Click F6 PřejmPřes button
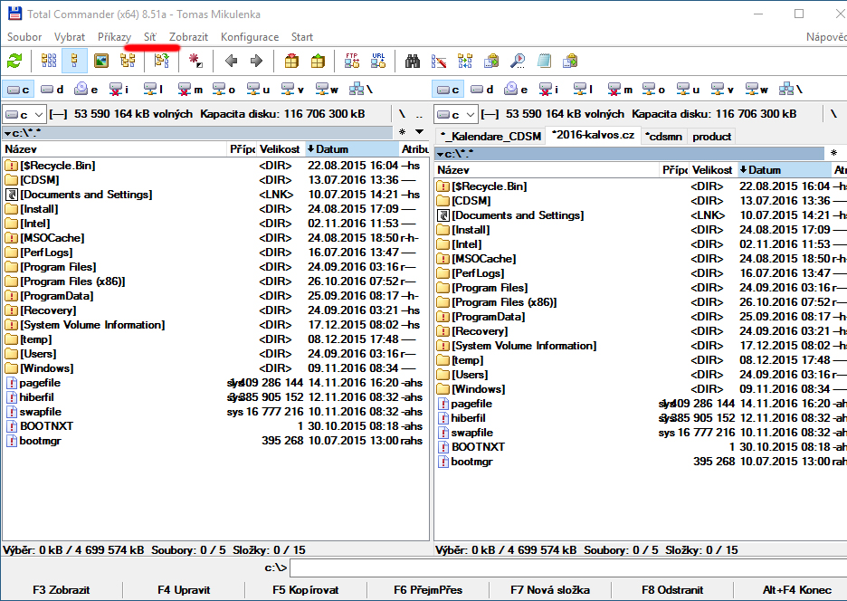The height and width of the screenshot is (601, 847). [x=428, y=589]
